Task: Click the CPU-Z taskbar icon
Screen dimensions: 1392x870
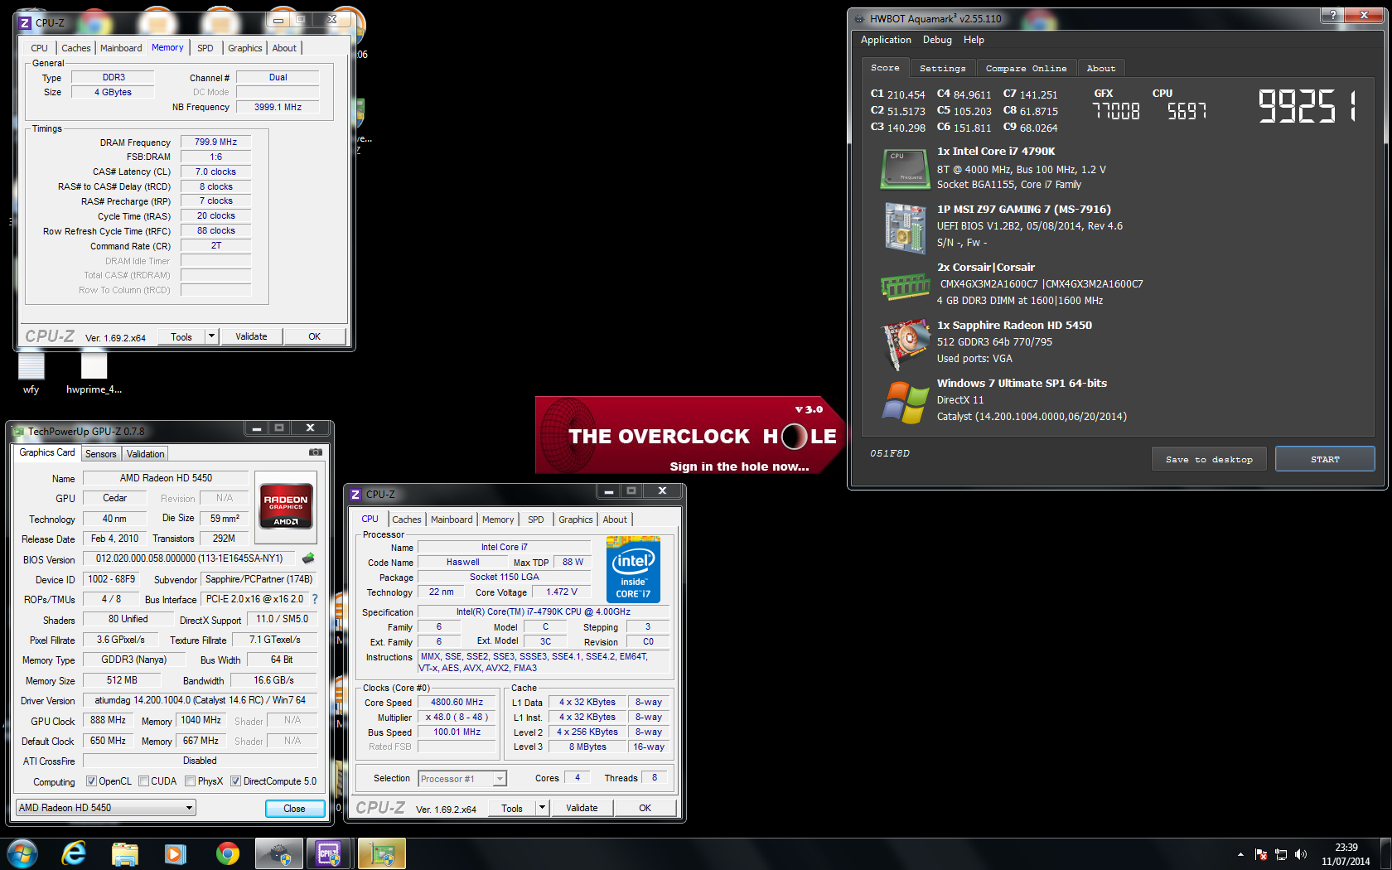Action: 330,853
